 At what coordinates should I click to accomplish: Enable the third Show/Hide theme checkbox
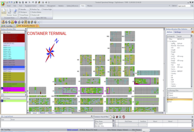19,15
